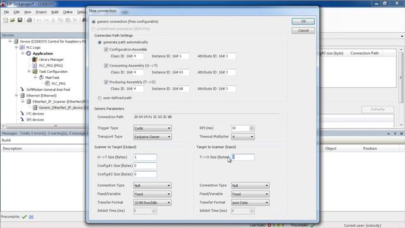Click the SoftMotion General Axis Pool icon
The width and height of the screenshot is (405, 228).
[x=22, y=89]
